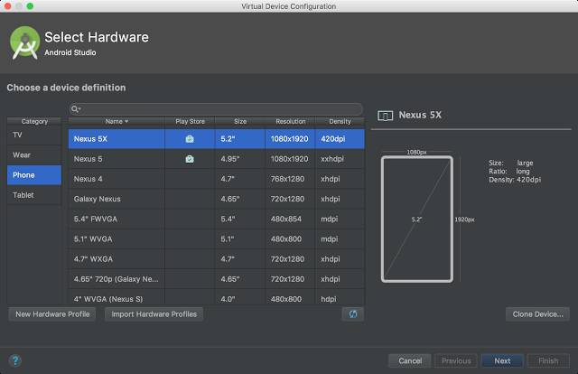The height and width of the screenshot is (374, 578).
Task: Sort by the Density column header
Action: 340,121
